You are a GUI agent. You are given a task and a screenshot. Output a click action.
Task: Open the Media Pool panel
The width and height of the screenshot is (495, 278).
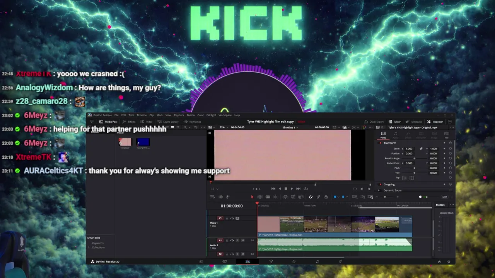(108, 122)
